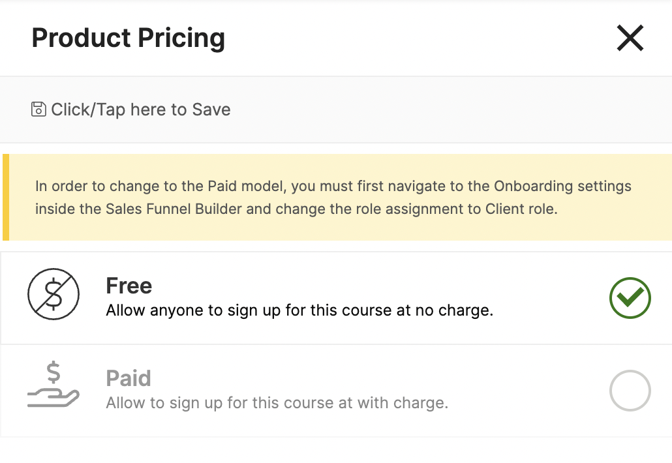The height and width of the screenshot is (463, 672).
Task: Click the "Free" option heading
Action: click(129, 286)
